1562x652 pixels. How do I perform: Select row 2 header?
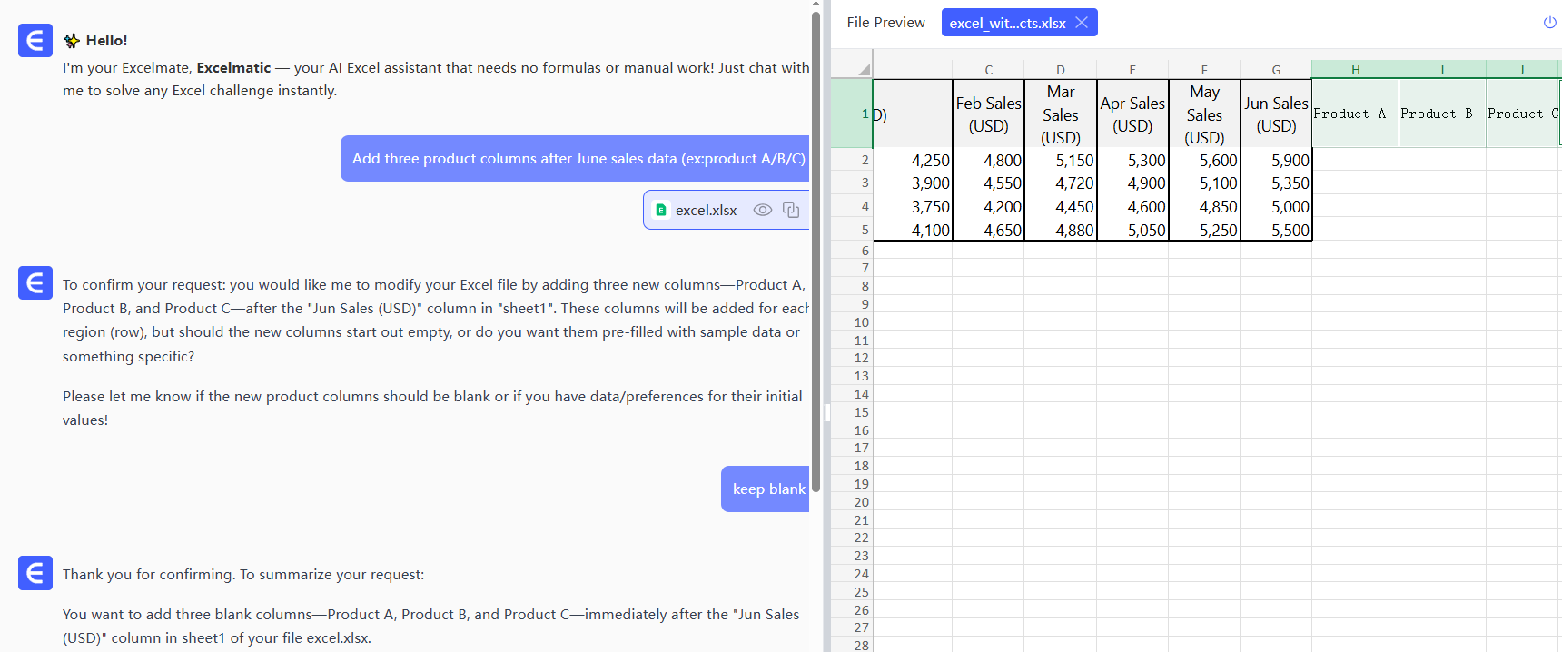[x=864, y=160]
